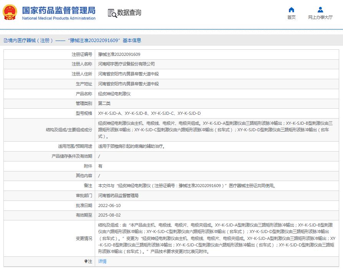
Task: Go to 首页 via its text label
Action: point(291,17)
